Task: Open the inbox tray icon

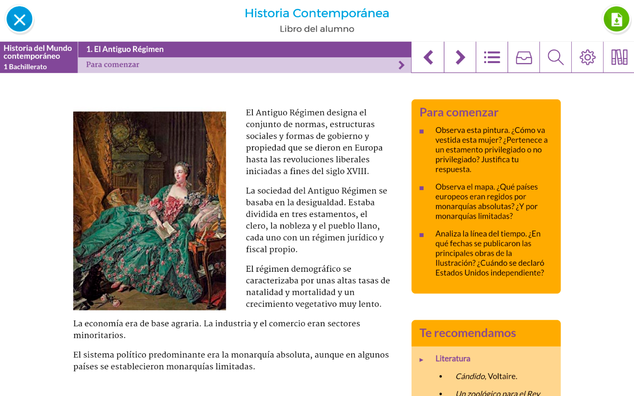Action: point(524,57)
